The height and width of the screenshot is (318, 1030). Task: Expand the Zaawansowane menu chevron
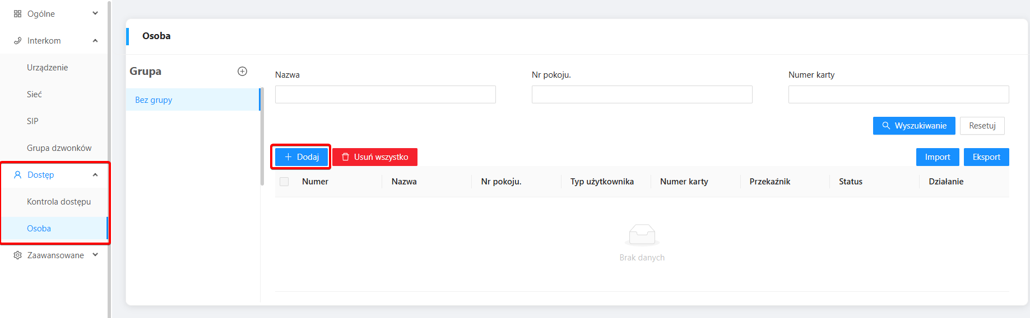coord(95,255)
